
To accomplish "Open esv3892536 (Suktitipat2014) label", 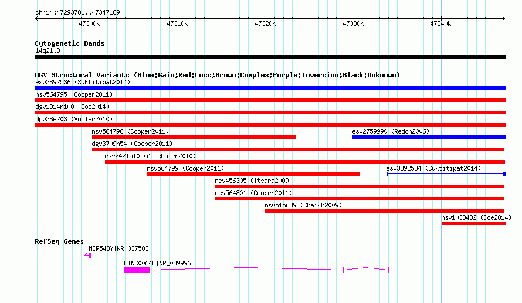I will pyautogui.click(x=83, y=82).
